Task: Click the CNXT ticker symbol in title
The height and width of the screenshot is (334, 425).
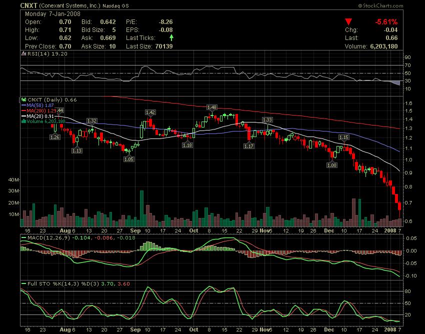Action: 28,5
